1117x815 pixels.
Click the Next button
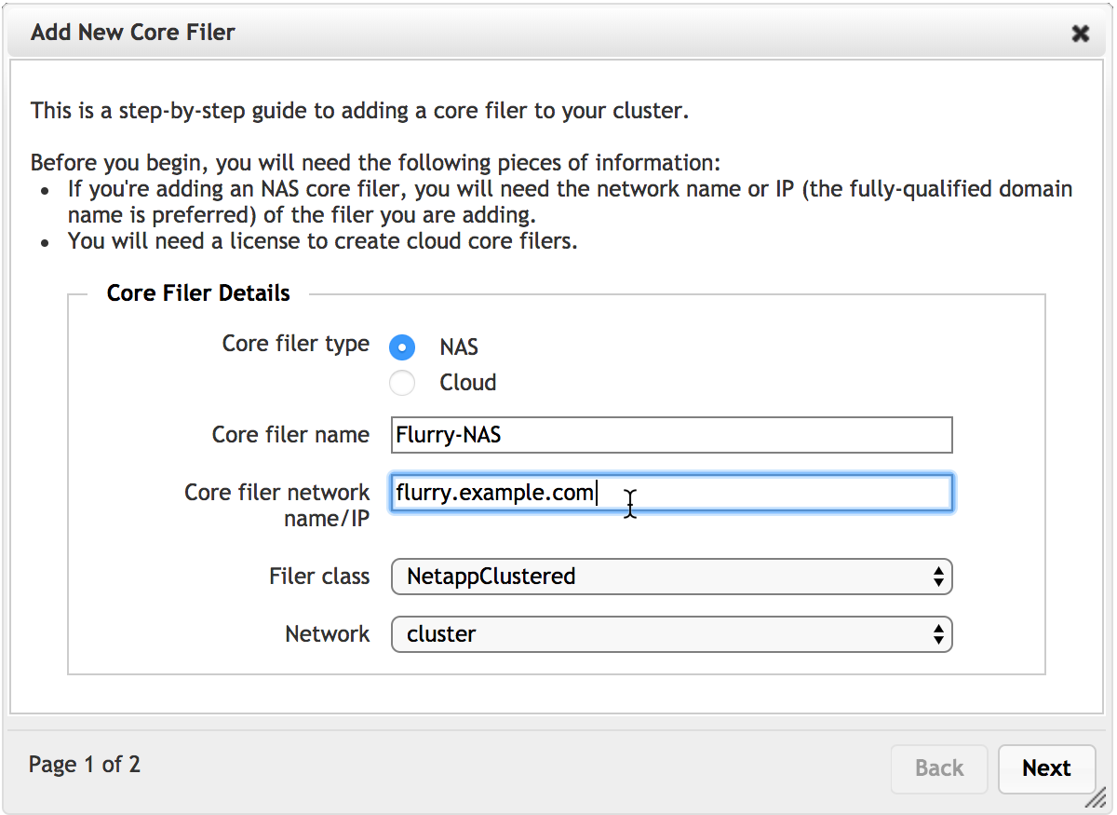click(1045, 768)
